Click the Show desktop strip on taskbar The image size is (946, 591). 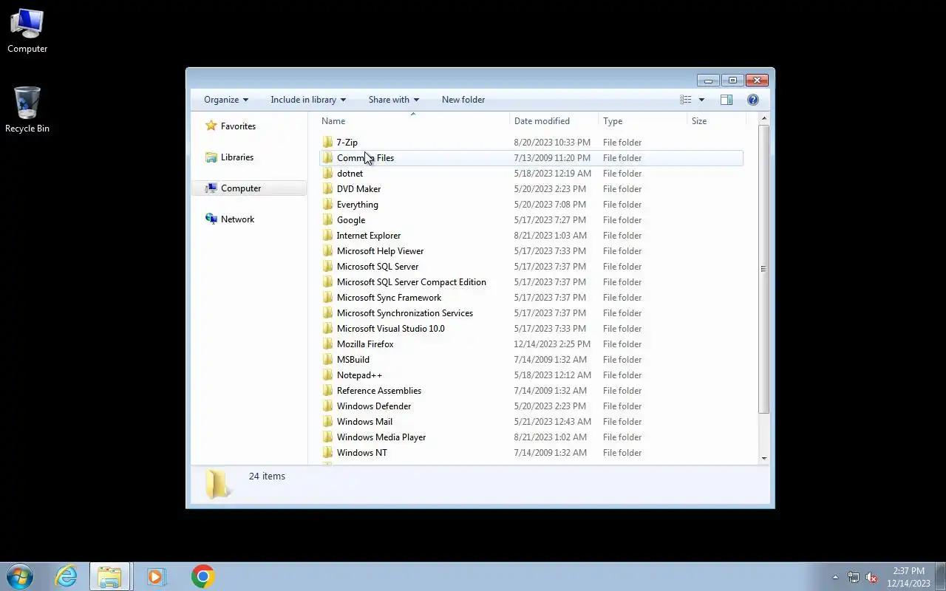click(941, 576)
